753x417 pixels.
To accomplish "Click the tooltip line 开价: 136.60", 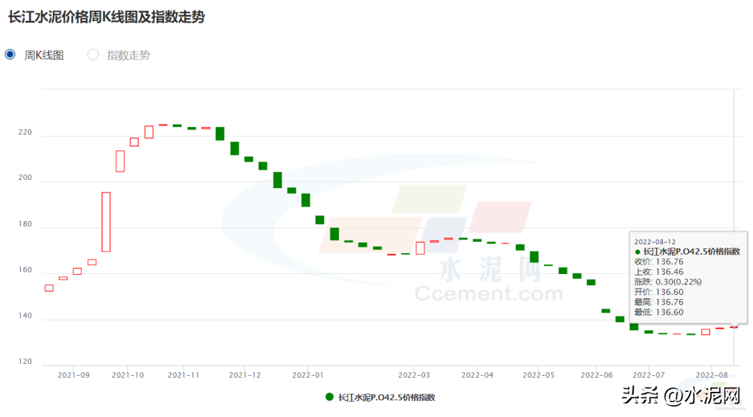I will [x=659, y=292].
